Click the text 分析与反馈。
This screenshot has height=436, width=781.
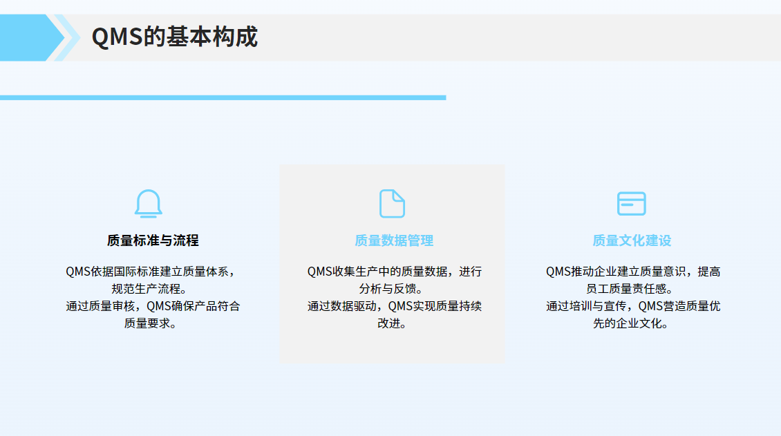point(391,289)
